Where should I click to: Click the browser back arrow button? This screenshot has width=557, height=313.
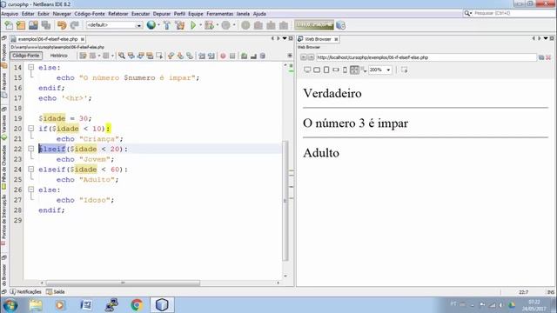pos(303,57)
